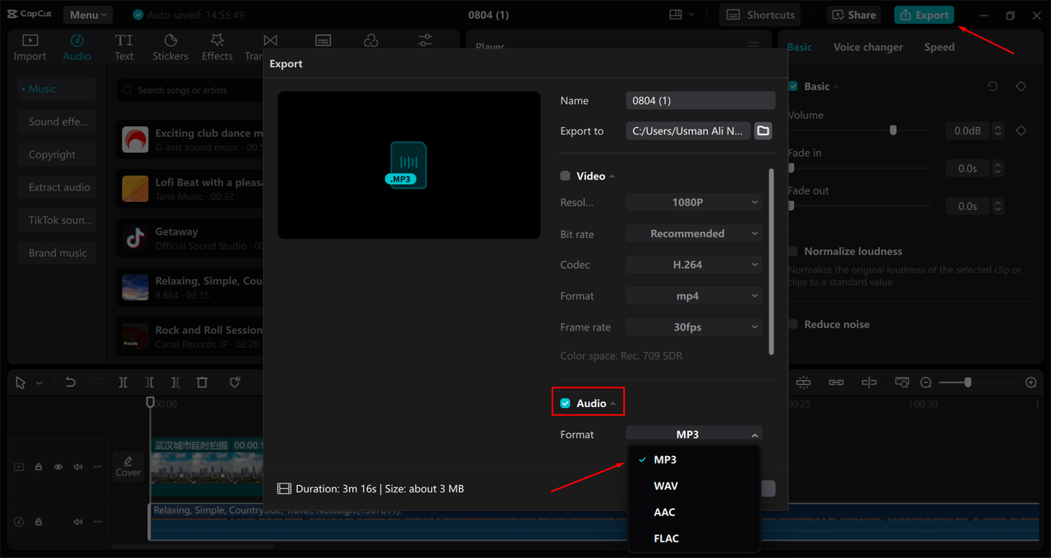Open the video Format mp4 dropdown
The height and width of the screenshot is (558, 1051).
click(694, 295)
